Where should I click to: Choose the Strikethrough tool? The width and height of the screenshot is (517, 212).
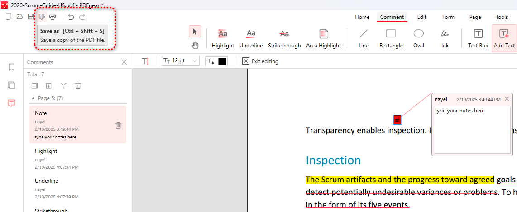point(284,38)
